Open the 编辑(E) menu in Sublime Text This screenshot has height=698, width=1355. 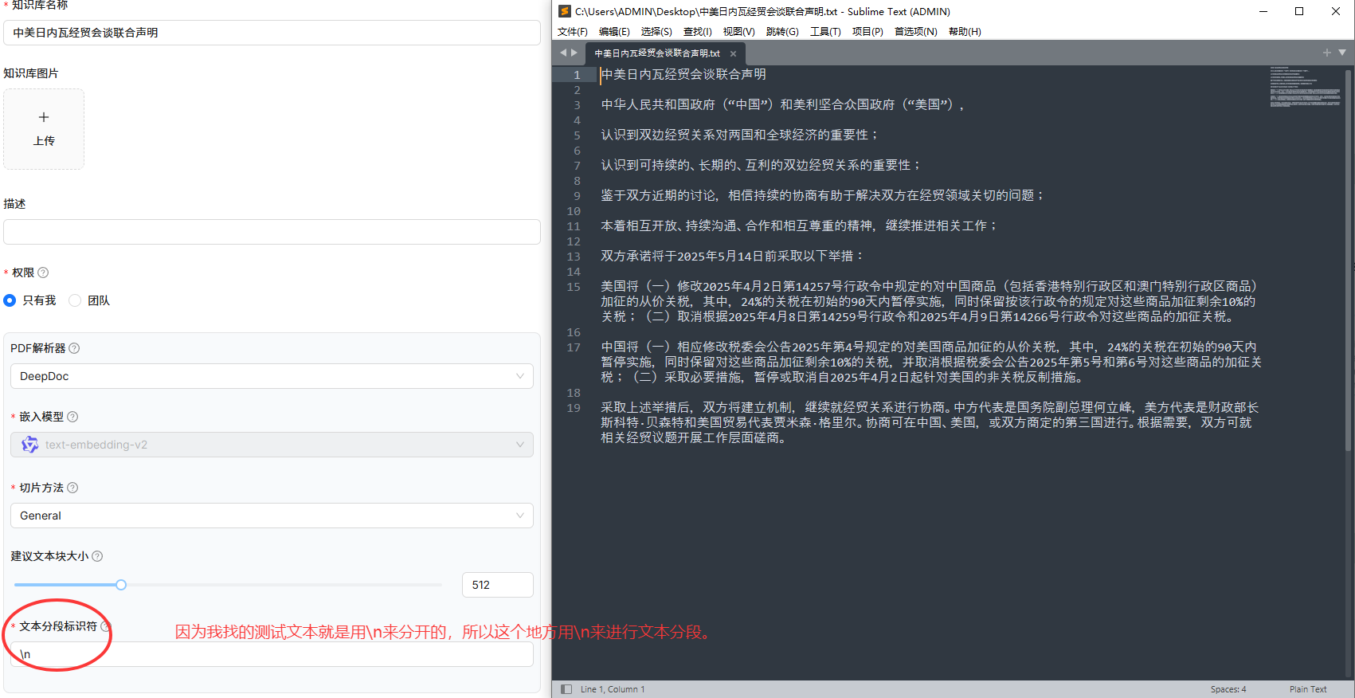614,32
